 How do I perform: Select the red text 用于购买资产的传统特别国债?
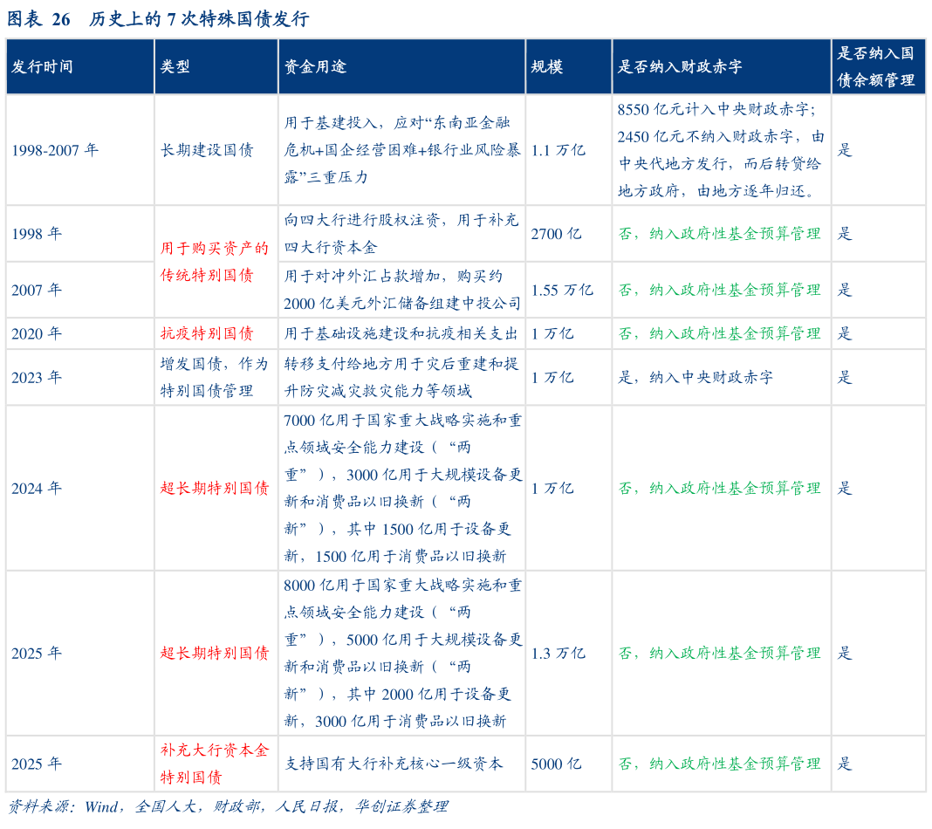point(214,257)
